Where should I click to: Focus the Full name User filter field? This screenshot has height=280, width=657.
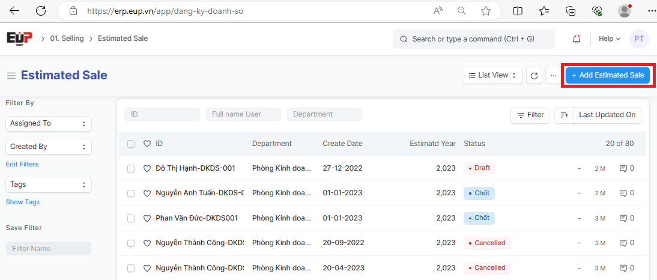[243, 114]
